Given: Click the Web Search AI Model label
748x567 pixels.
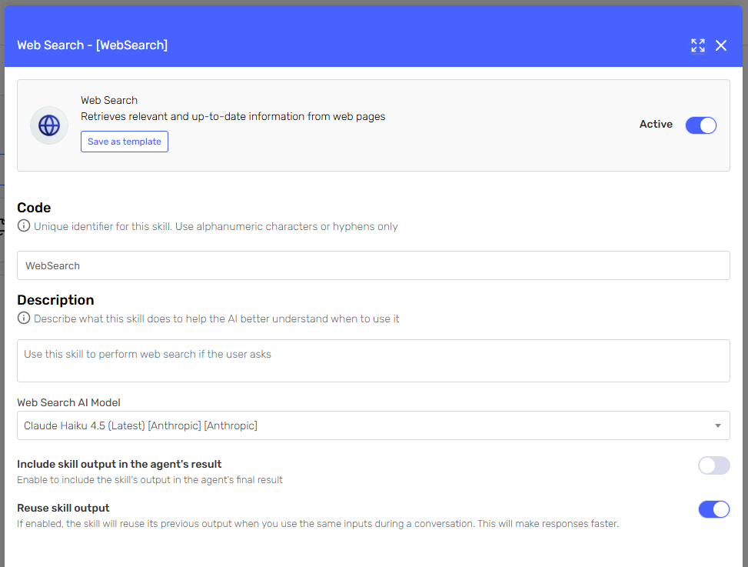Looking at the screenshot, I should click(x=68, y=402).
